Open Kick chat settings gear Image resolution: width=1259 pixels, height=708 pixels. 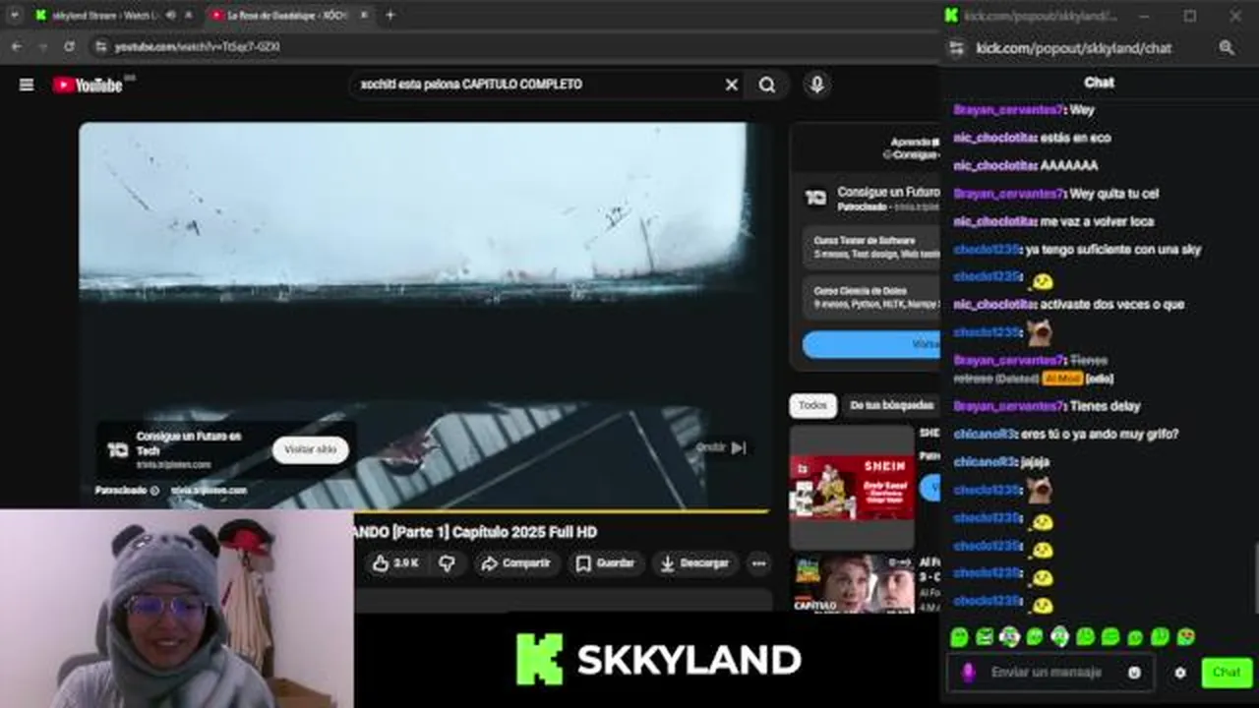click(x=1180, y=673)
